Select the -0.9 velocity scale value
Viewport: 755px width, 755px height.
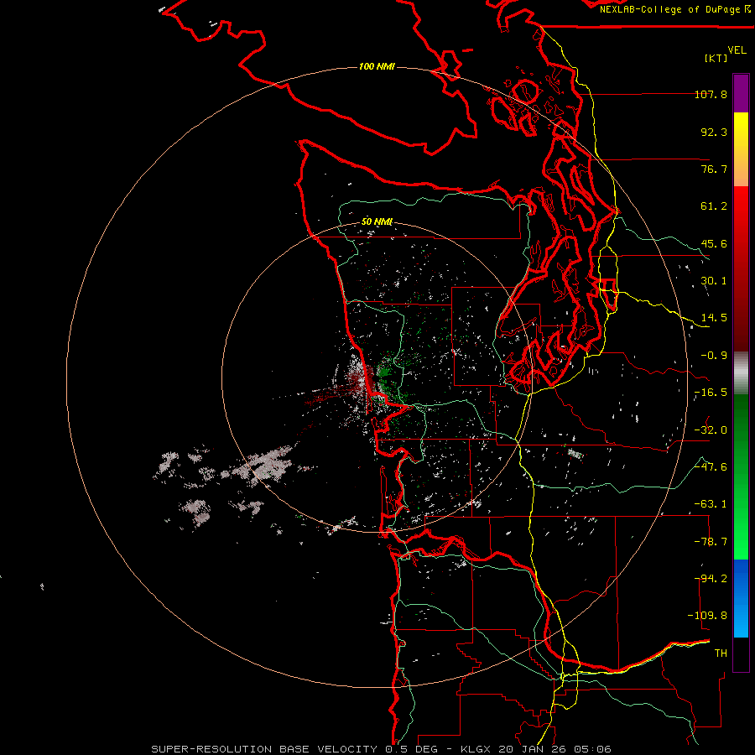[714, 356]
